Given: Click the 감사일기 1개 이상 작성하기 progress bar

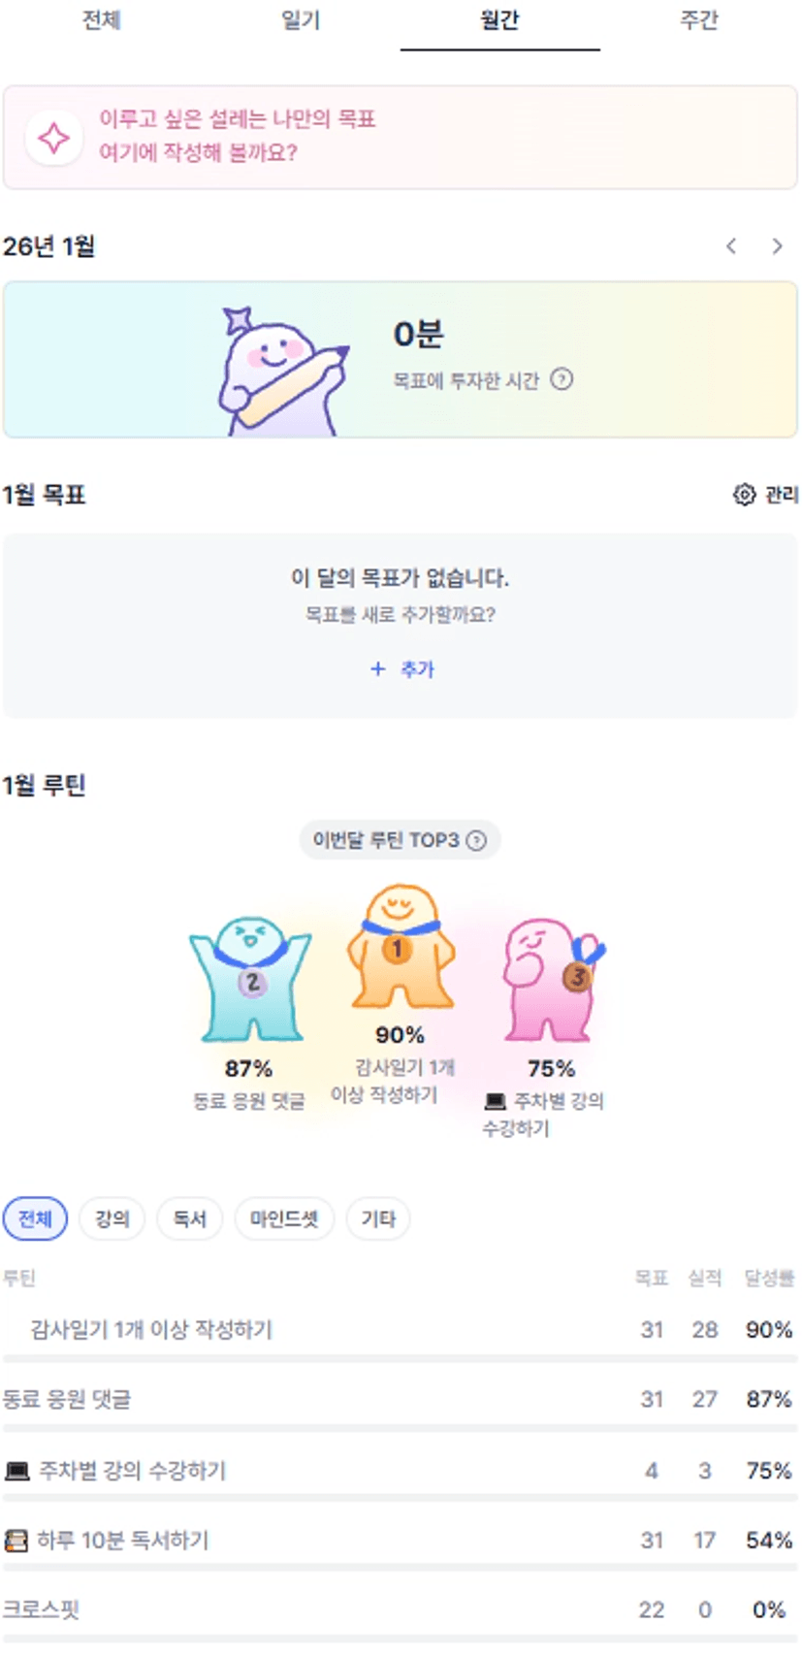Looking at the screenshot, I should coord(400,1359).
